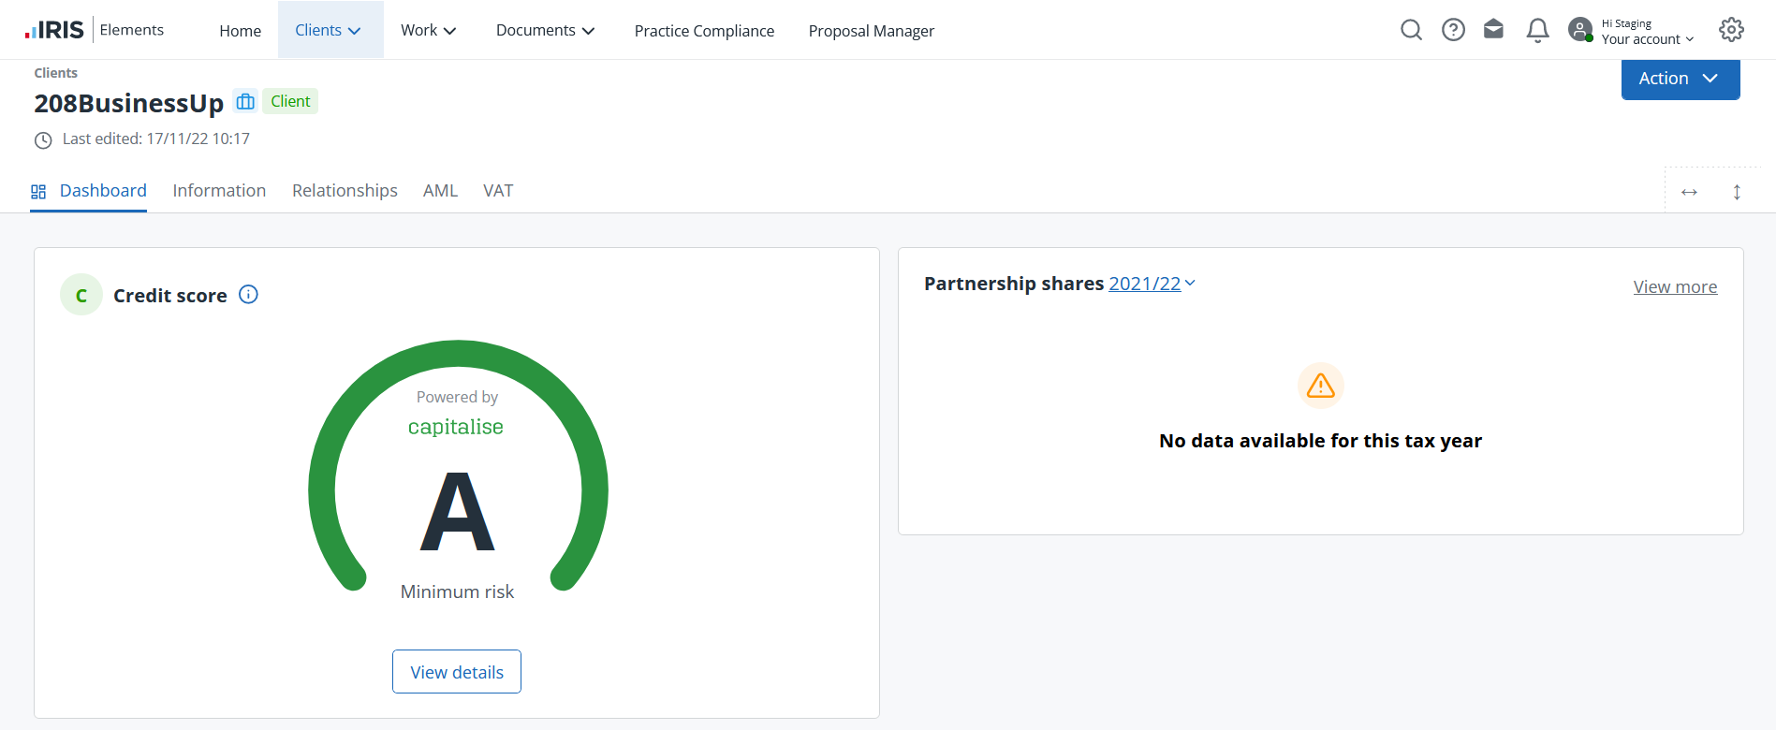Click the horizontal expand arrows icon
This screenshot has width=1776, height=730.
(1689, 192)
